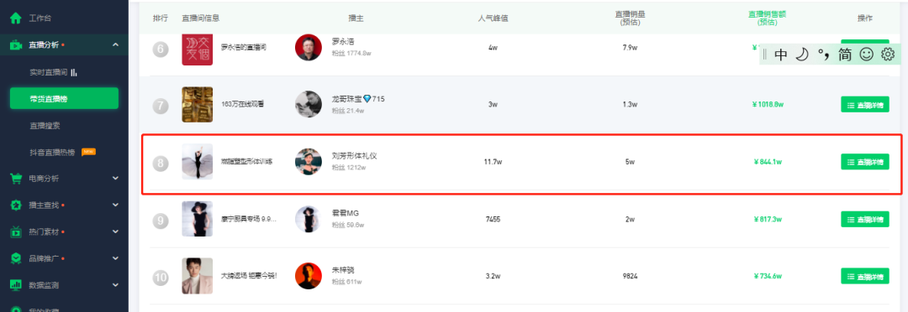Click 龙哥珠宝 streamer avatar
908x312 pixels.
tap(308, 105)
